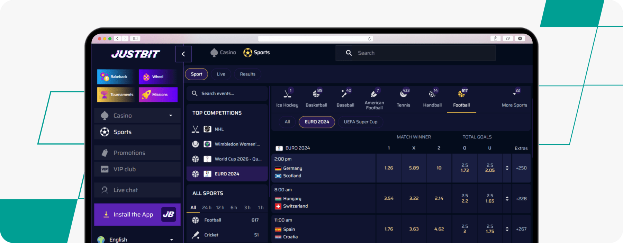
Task: Open browser downloads icon
Action: click(x=520, y=38)
